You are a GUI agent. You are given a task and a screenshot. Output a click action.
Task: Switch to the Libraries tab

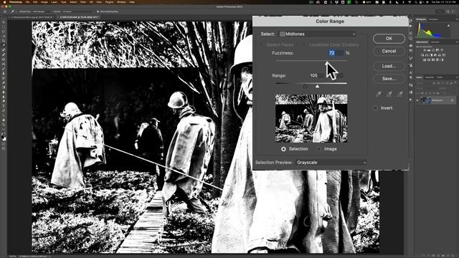click(x=435, y=42)
